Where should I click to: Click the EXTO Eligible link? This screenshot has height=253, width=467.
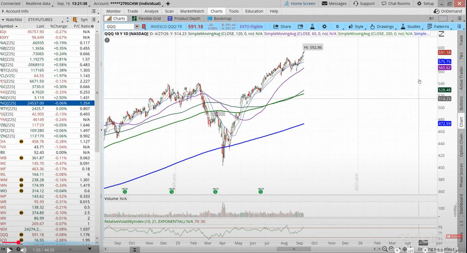tap(251, 26)
